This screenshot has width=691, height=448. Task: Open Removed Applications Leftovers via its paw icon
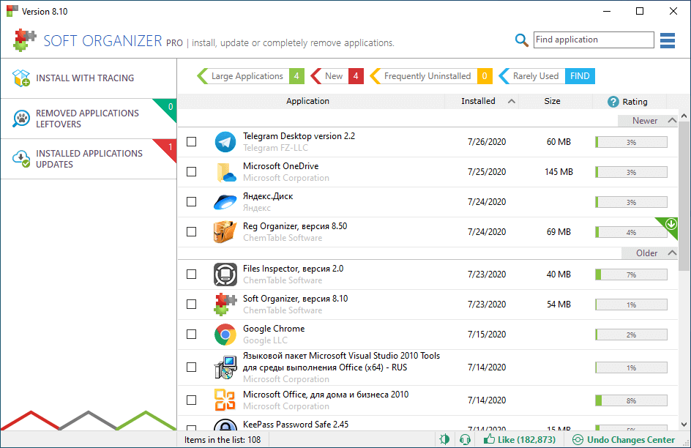click(x=19, y=117)
